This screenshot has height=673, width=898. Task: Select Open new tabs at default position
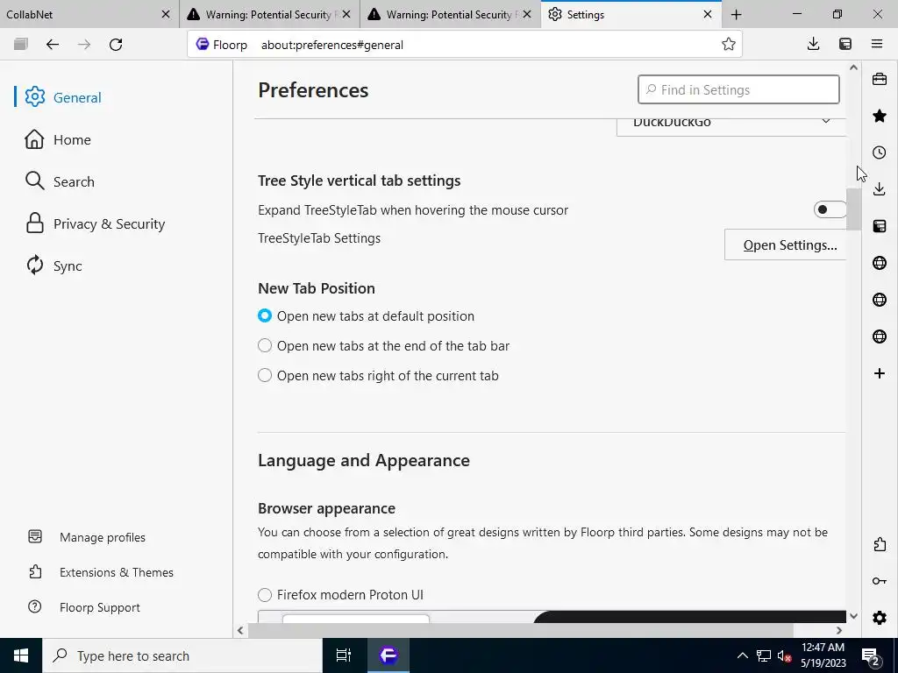coord(265,315)
